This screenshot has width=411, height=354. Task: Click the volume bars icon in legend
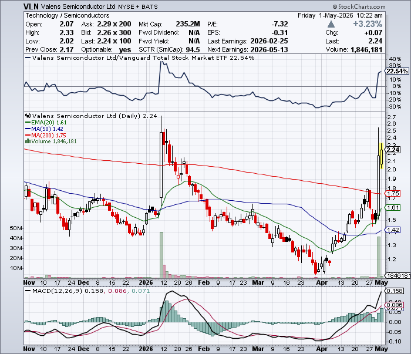(x=28, y=141)
